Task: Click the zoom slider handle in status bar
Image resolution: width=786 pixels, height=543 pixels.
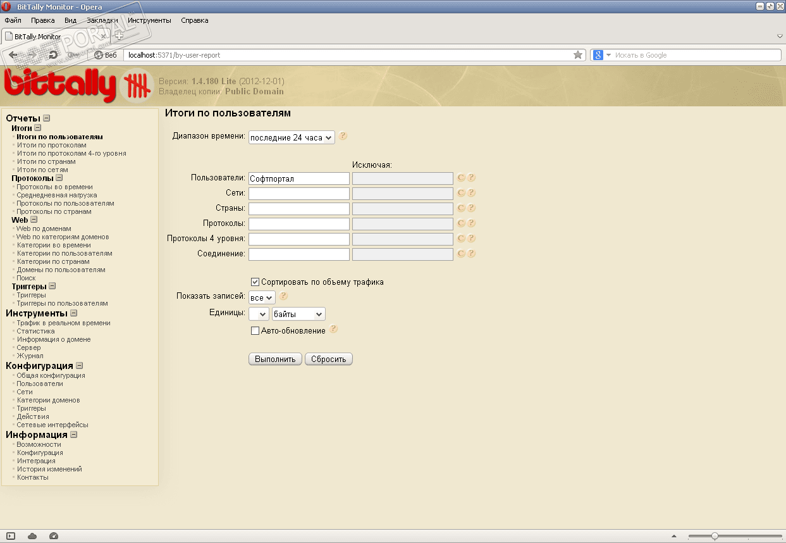Action: point(715,536)
